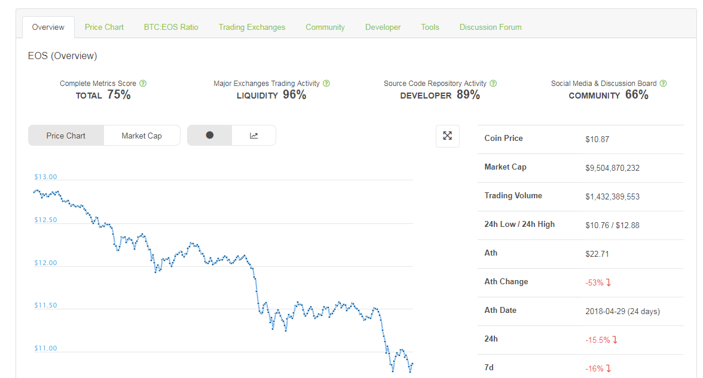Open the Community tab
This screenshot has width=703, height=378.
point(325,27)
